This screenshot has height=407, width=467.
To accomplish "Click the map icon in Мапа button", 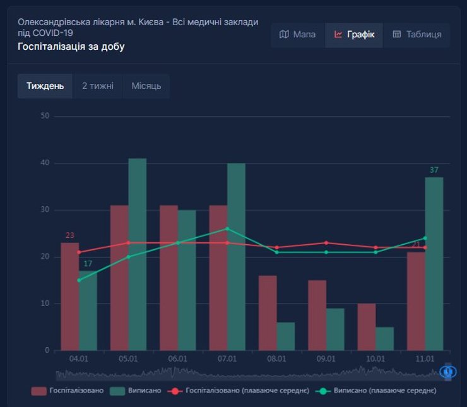I will (x=284, y=35).
